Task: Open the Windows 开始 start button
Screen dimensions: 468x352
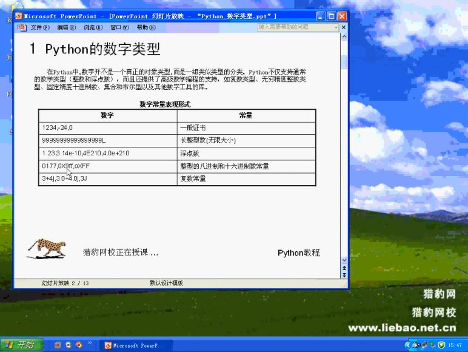Action: click(x=21, y=345)
